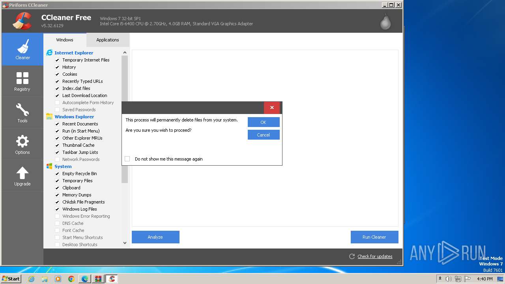Click the System group Windows icon
The height and width of the screenshot is (284, 505).
click(x=49, y=166)
